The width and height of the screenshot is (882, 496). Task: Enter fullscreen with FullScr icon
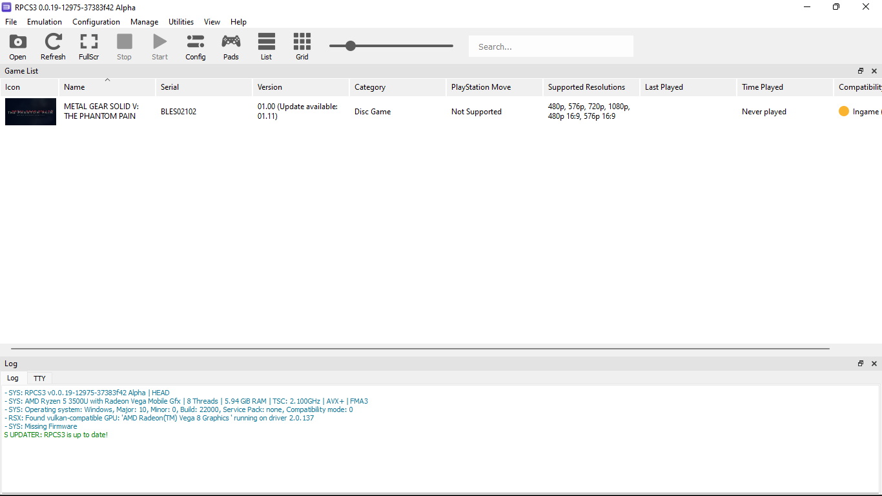pos(89,46)
